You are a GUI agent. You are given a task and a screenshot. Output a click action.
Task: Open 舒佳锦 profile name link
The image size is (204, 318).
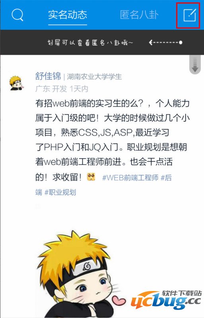tap(48, 76)
